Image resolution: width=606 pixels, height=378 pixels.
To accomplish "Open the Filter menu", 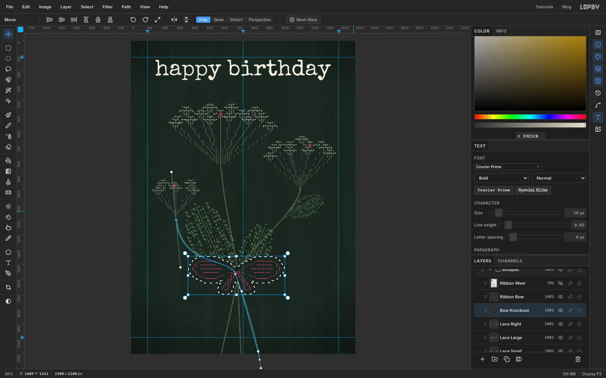I will pos(107,7).
